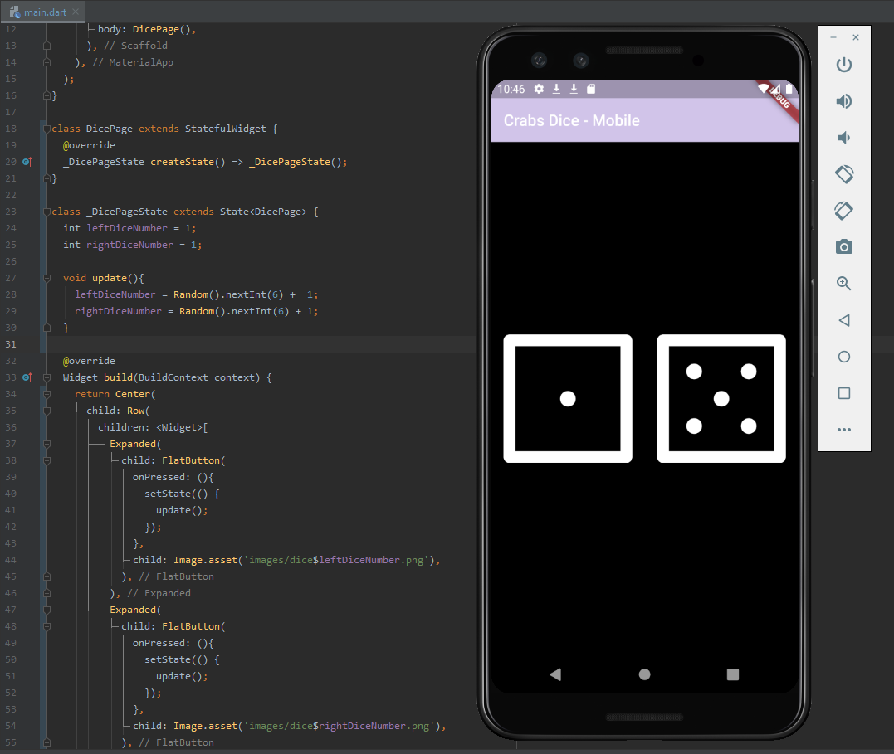
Task: Click emulator toolbar Overview square icon
Action: (x=844, y=393)
